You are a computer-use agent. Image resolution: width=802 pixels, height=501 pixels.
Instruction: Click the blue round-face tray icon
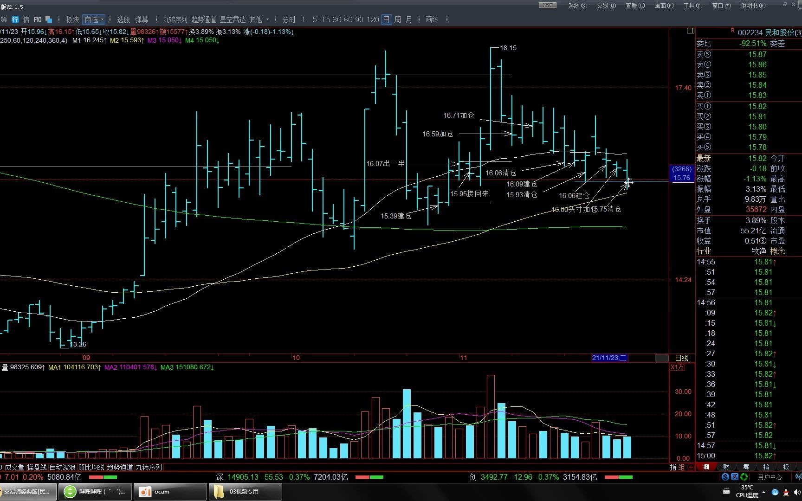click(x=775, y=492)
